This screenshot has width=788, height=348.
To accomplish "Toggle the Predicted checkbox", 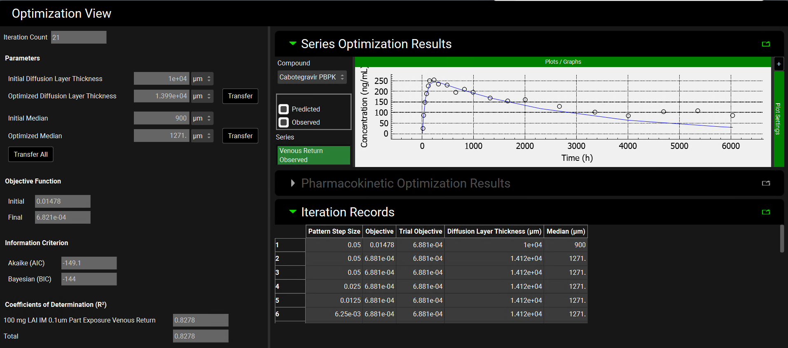I will [x=284, y=109].
